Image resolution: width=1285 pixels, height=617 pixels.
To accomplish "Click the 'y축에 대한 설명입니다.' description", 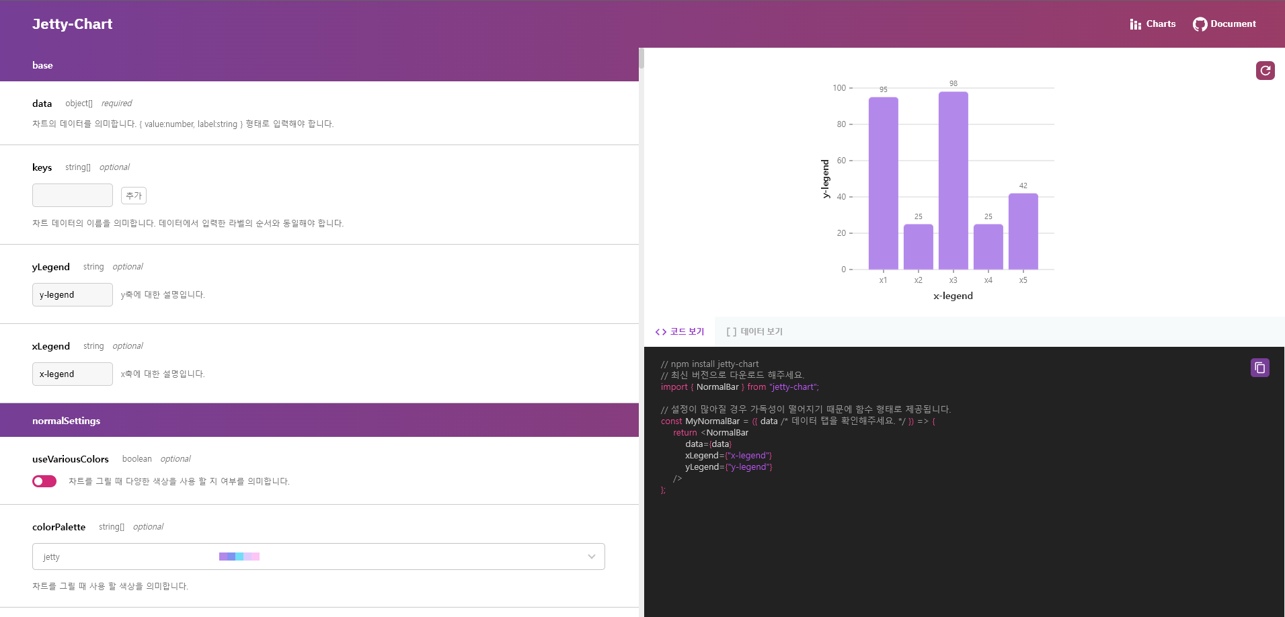I will (x=163, y=295).
